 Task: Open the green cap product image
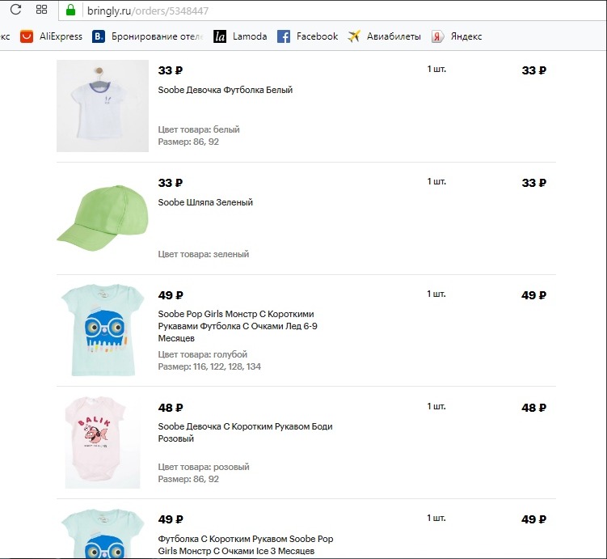click(x=103, y=217)
